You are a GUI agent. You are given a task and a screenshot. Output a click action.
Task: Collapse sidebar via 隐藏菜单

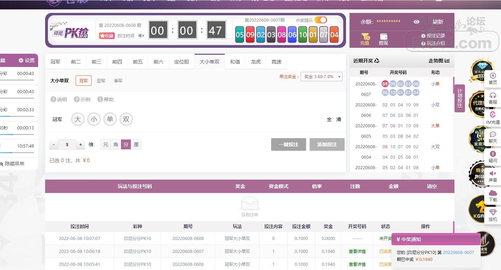coord(13,164)
